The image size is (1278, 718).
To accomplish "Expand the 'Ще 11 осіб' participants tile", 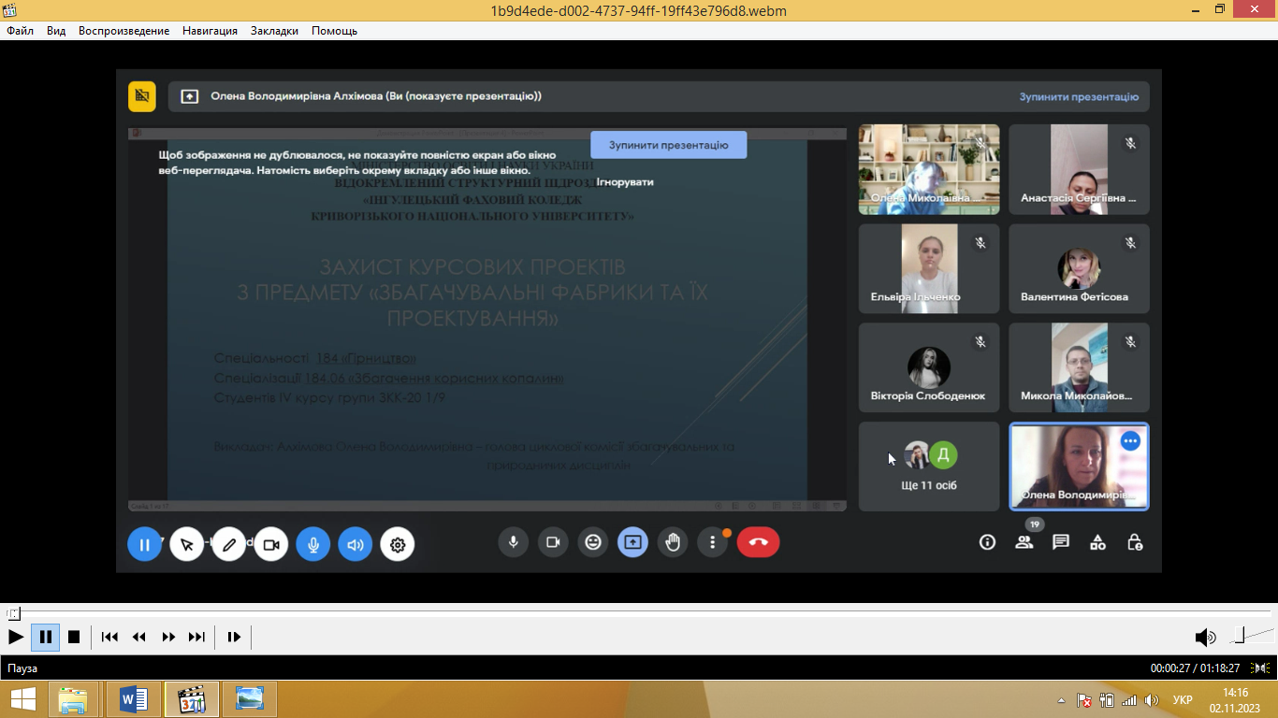I will [x=928, y=467].
